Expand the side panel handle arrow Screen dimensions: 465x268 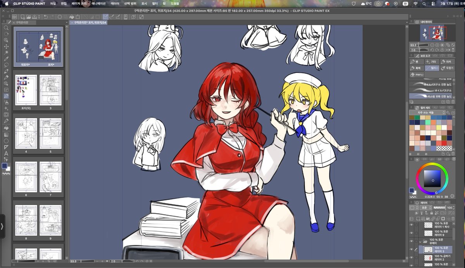coord(2,226)
